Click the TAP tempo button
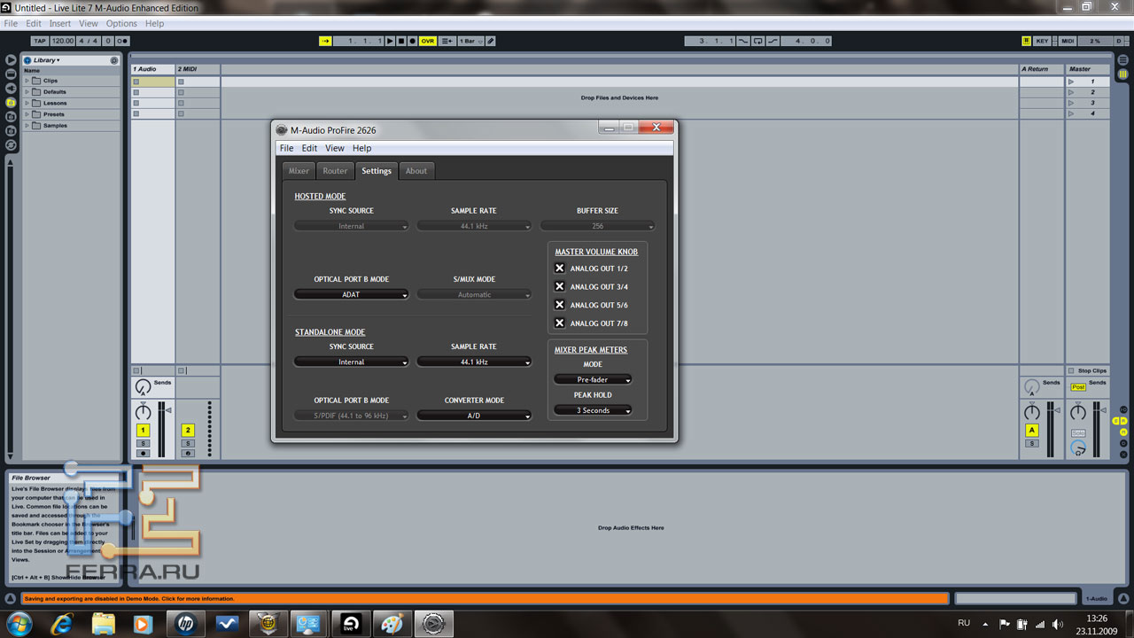This screenshot has height=638, width=1134. [40, 41]
